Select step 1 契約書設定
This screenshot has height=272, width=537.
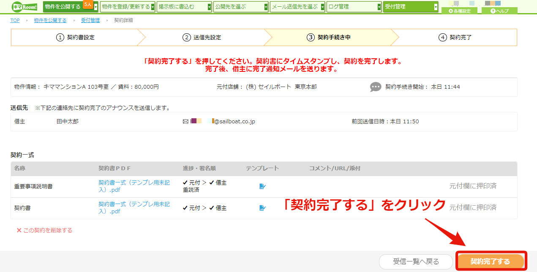75,37
